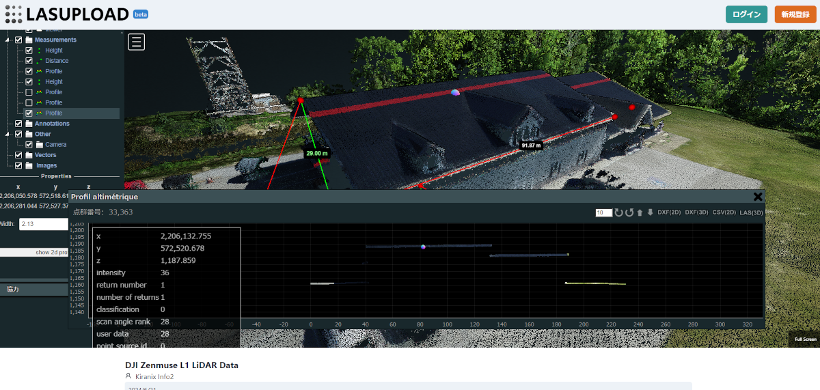Click the Properties section heading
This screenshot has width=820, height=390.
[x=56, y=176]
